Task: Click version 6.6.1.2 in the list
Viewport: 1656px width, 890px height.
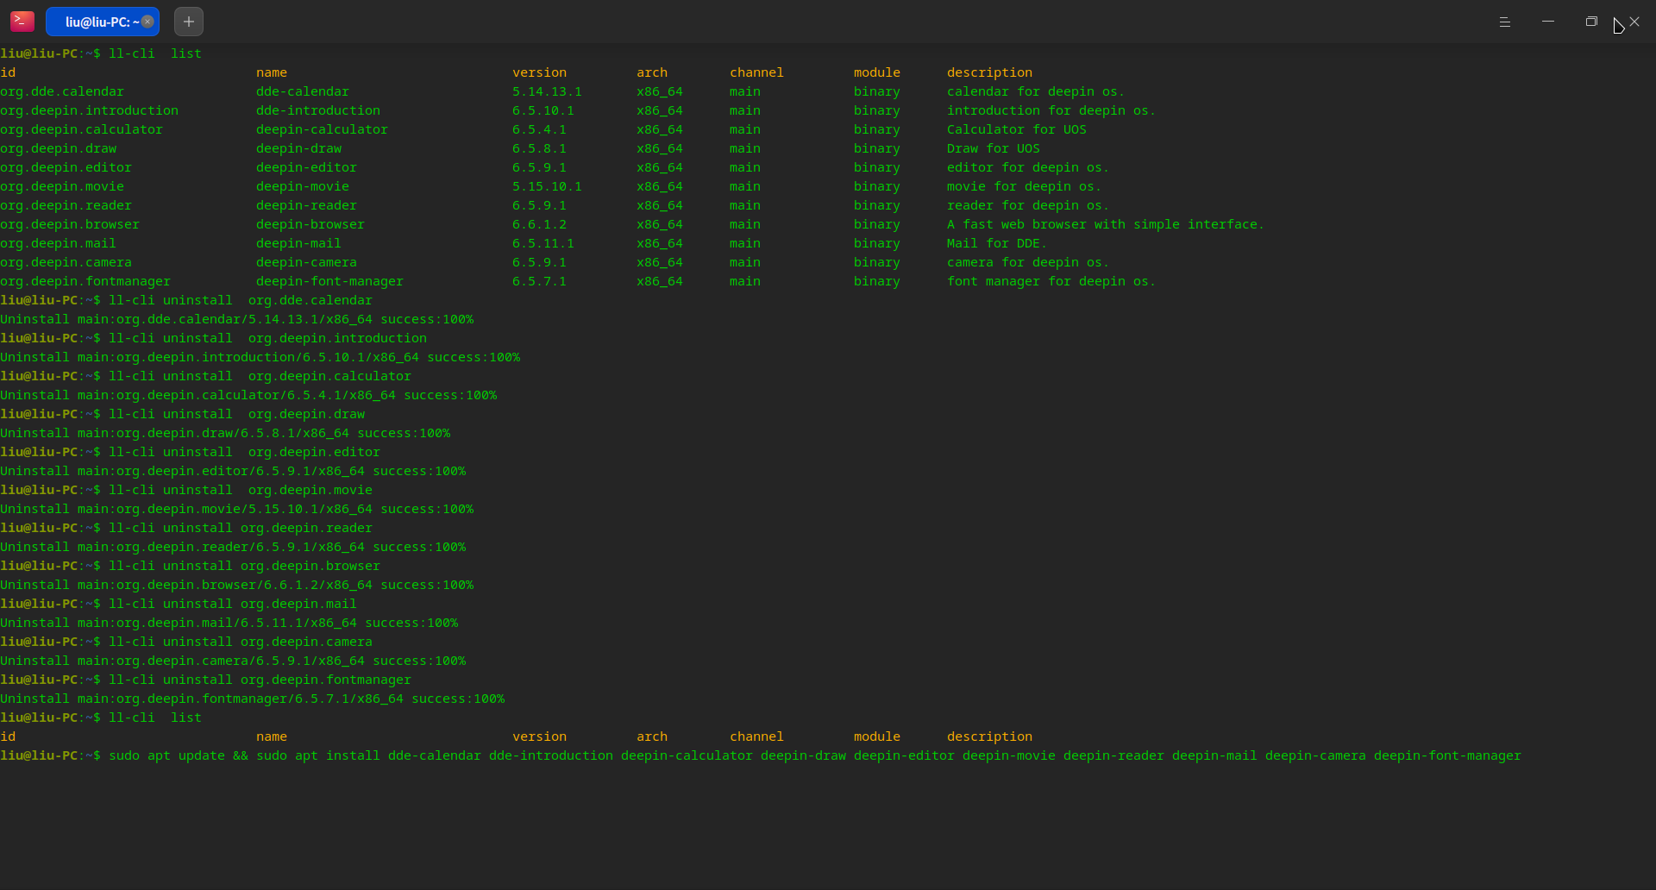Action: (539, 224)
